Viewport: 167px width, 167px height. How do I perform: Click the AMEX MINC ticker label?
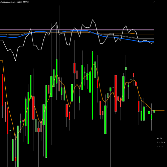[22, 2]
